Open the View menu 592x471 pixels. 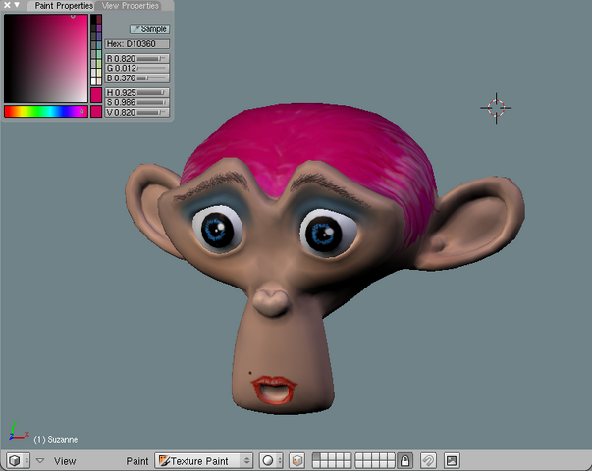pyautogui.click(x=65, y=461)
